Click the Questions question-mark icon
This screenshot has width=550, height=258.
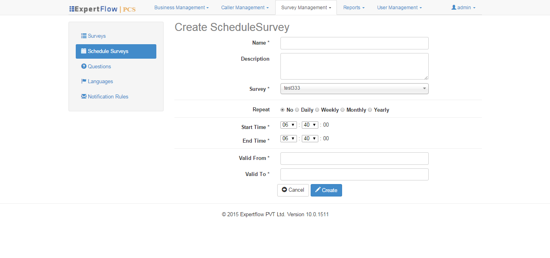click(83, 66)
